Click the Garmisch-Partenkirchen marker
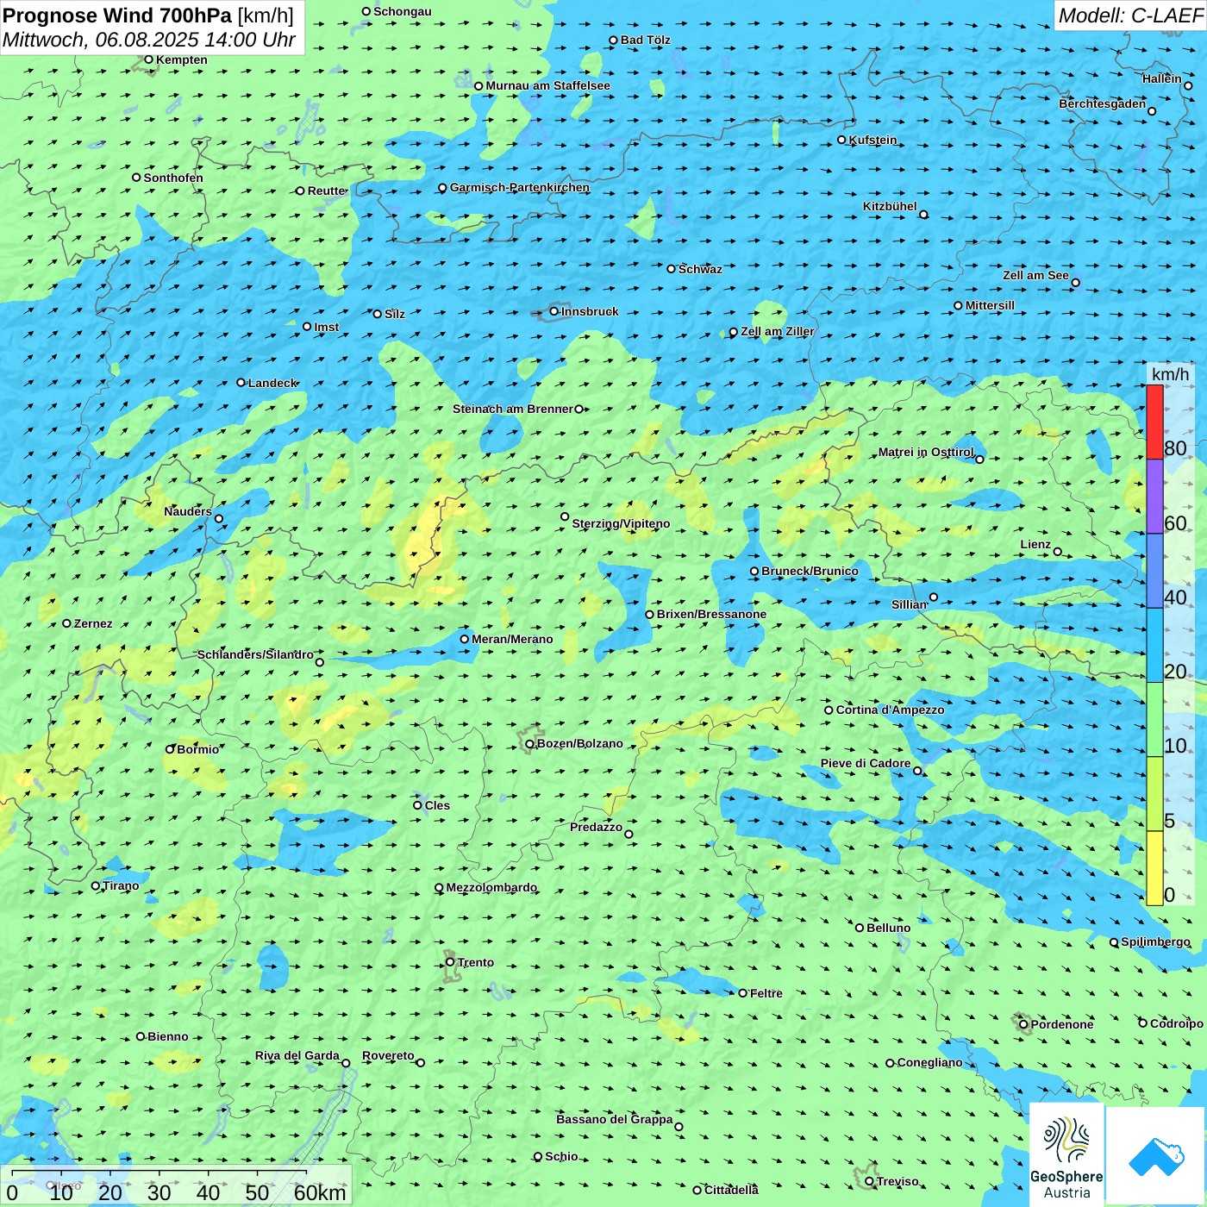Viewport: 1207px width, 1207px height. pos(443,188)
